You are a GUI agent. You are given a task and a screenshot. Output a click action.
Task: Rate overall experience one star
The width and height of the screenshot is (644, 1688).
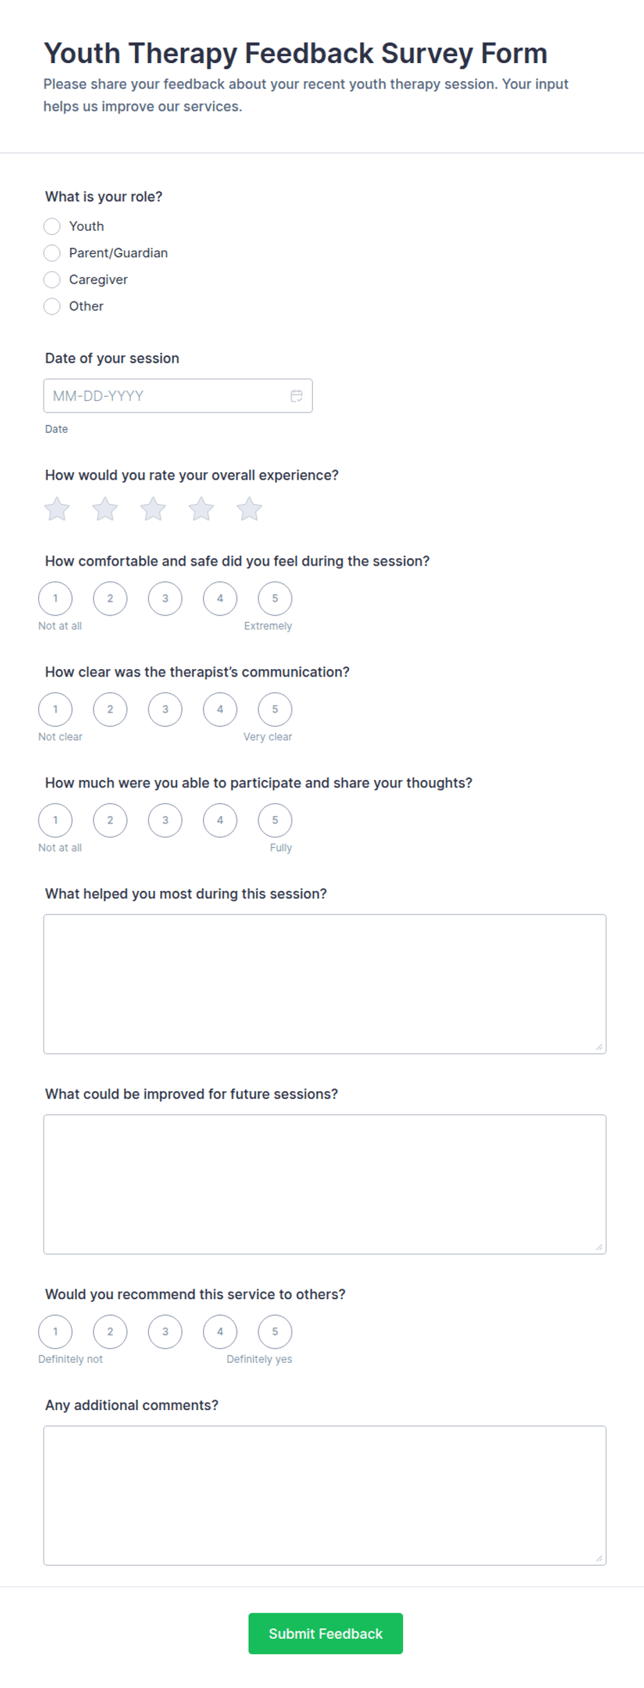point(57,510)
